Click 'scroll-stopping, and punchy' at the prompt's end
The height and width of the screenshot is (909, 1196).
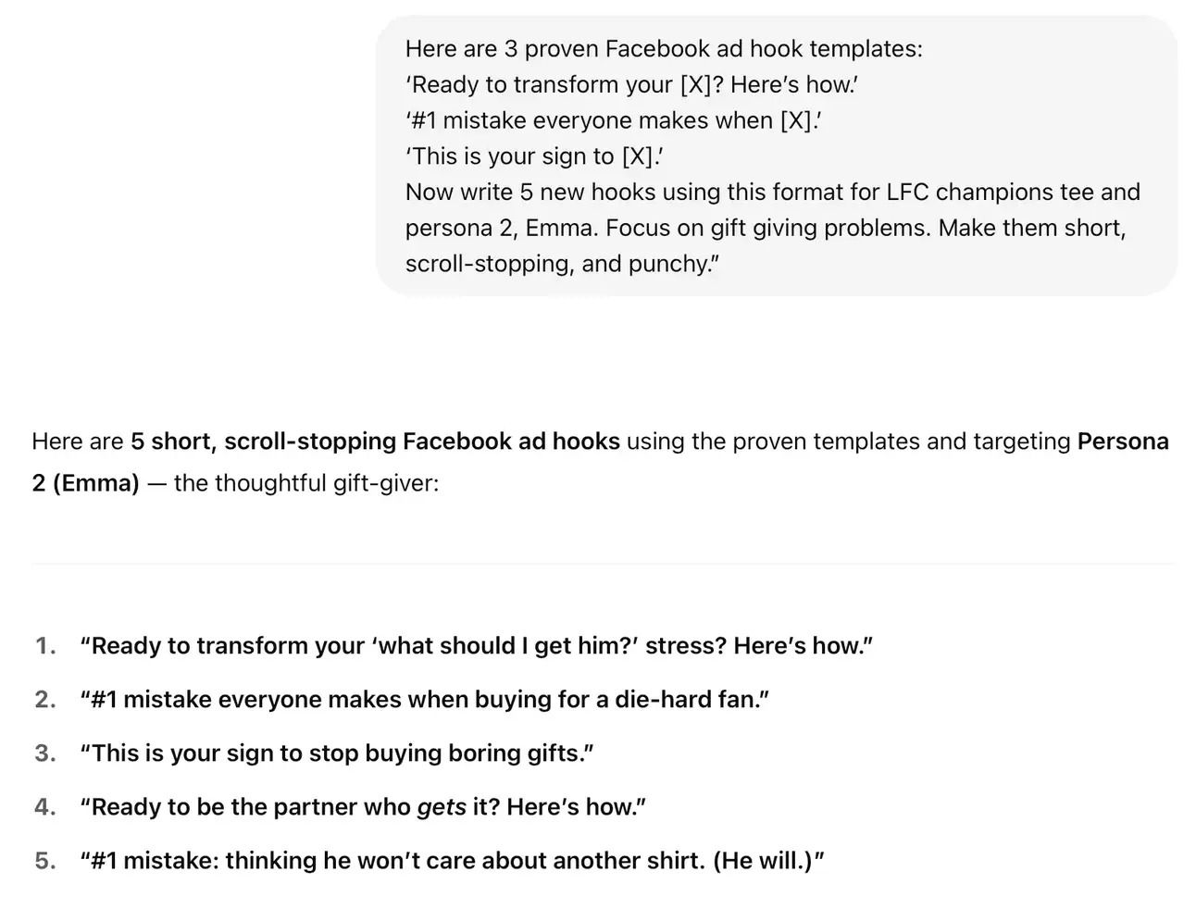562,264
